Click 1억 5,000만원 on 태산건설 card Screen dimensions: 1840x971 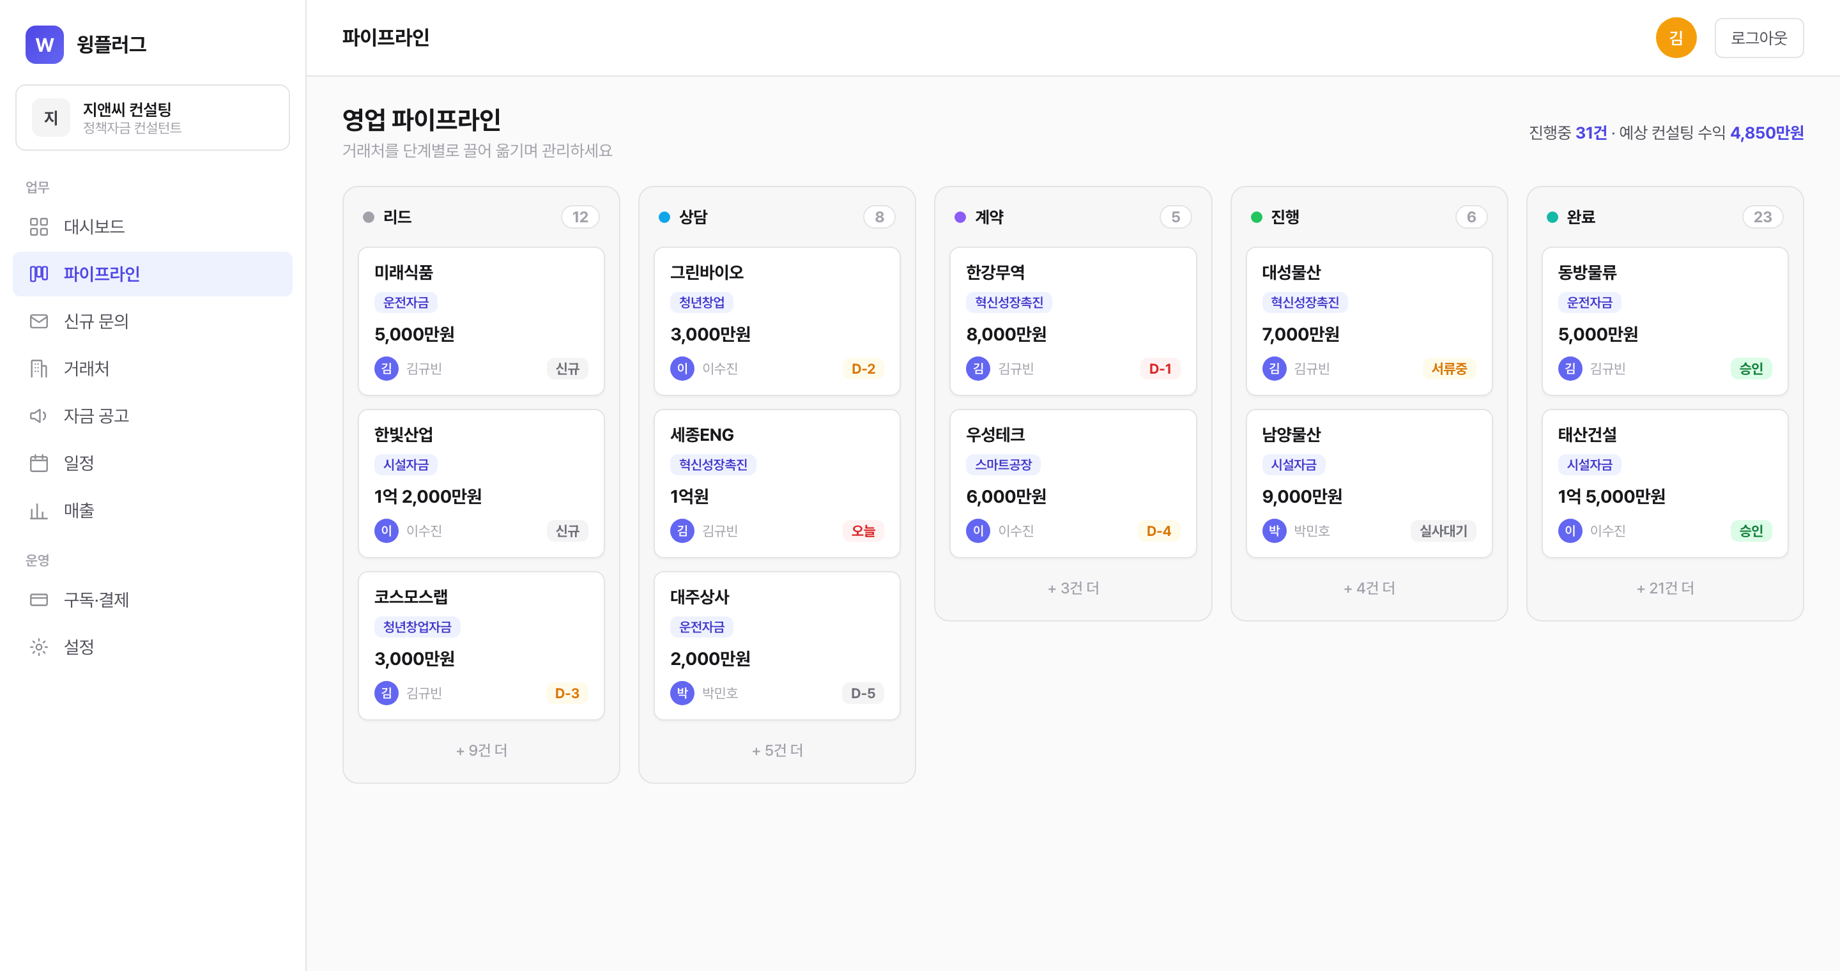[x=1611, y=496]
